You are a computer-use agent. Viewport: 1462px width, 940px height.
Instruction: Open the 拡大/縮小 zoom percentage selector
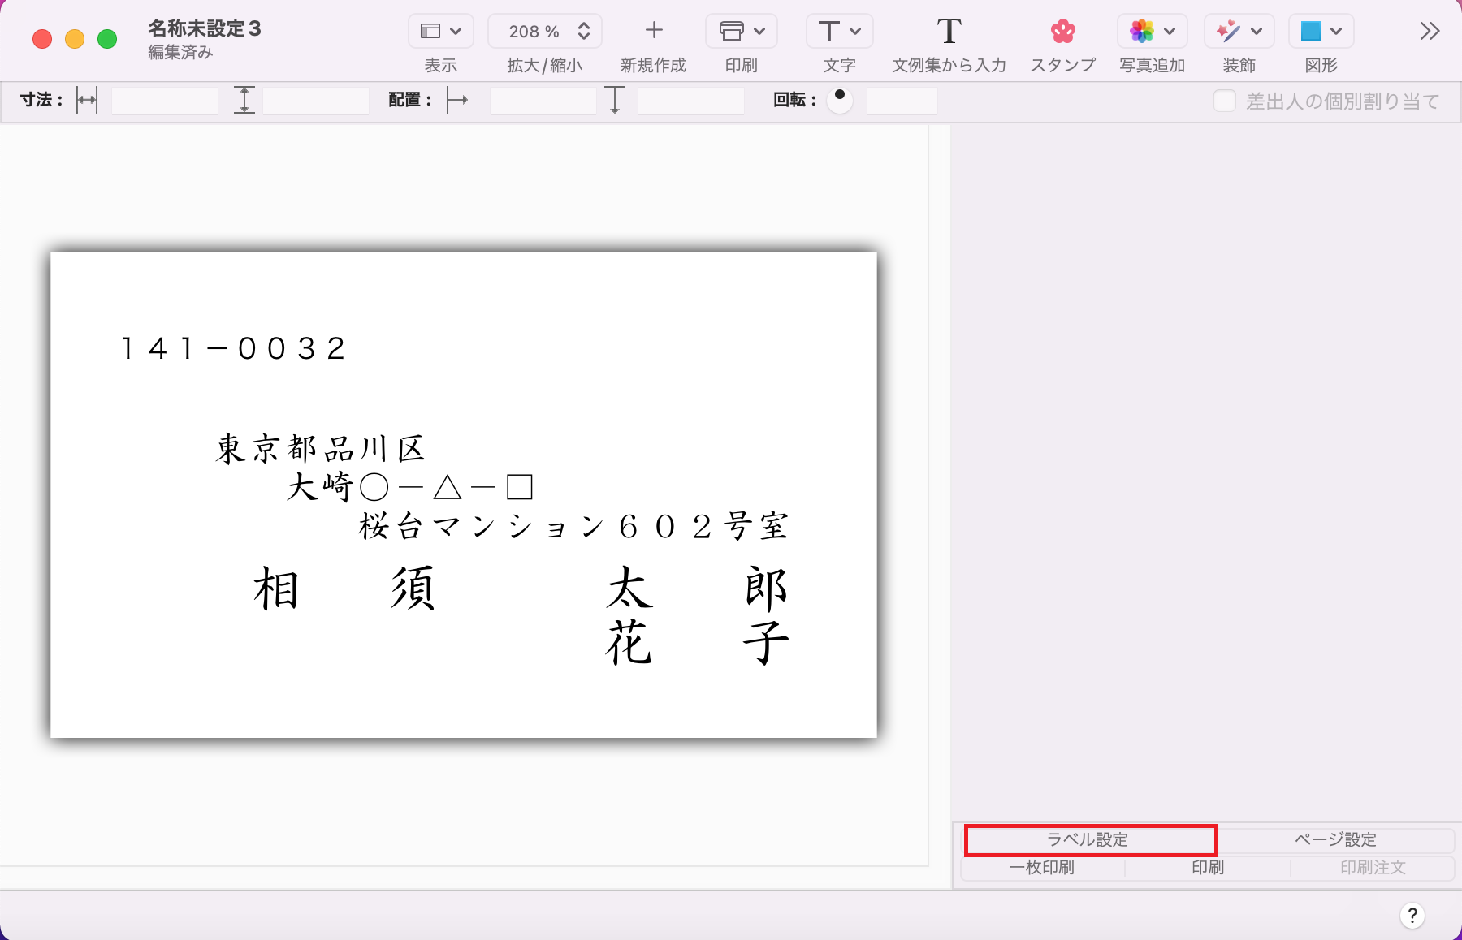pos(544,31)
